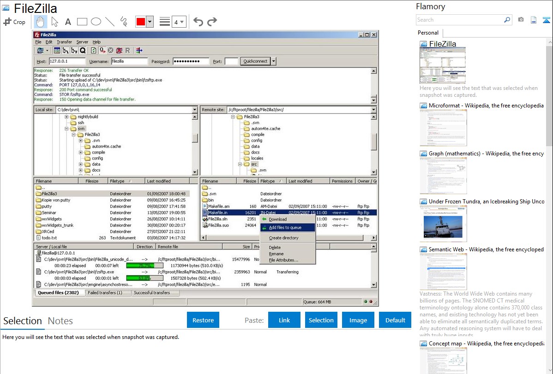Toggle FileZilla local directory tree display
553x374 pixels.
[x=66, y=50]
